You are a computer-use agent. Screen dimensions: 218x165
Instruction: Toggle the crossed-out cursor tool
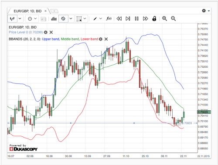tap(63, 19)
